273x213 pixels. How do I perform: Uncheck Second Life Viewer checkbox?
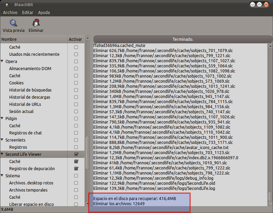(76, 154)
